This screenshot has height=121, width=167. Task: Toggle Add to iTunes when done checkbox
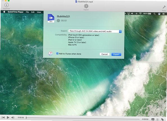click(x=57, y=54)
